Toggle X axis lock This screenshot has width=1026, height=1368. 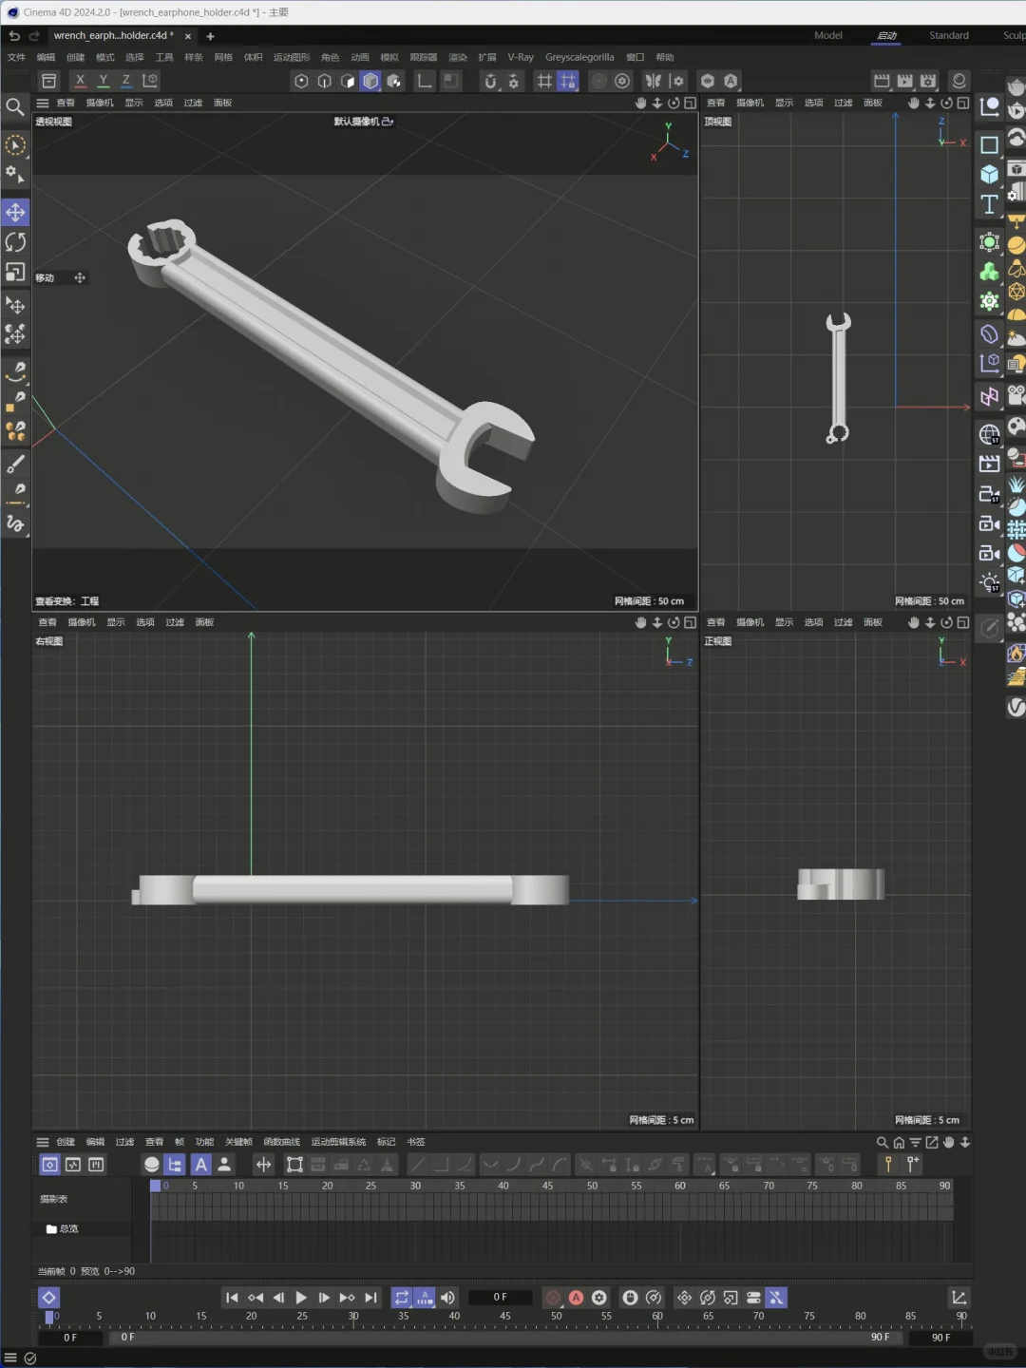80,81
